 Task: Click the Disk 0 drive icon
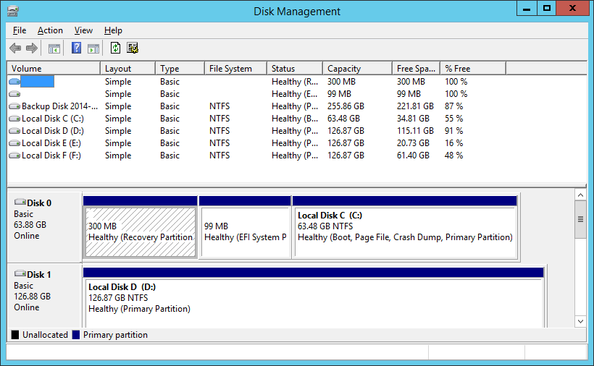(x=20, y=203)
